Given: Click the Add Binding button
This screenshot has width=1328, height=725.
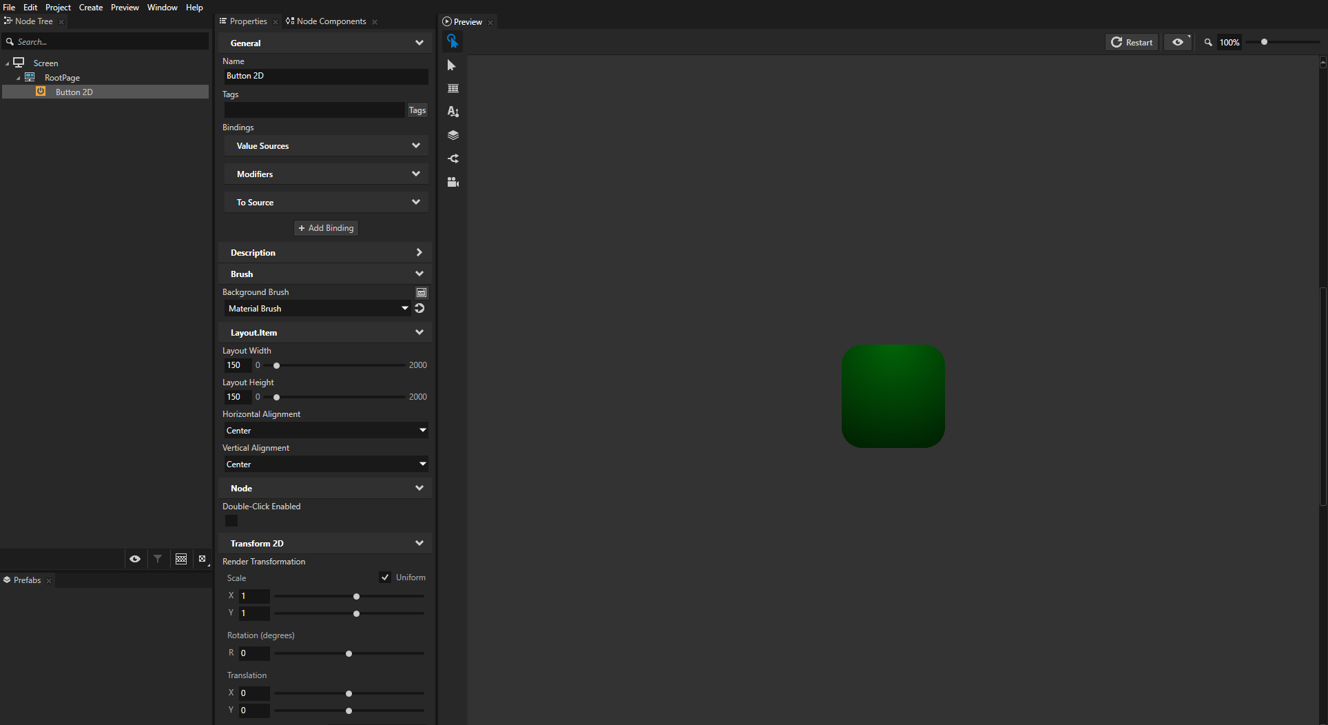Looking at the screenshot, I should [x=325, y=227].
